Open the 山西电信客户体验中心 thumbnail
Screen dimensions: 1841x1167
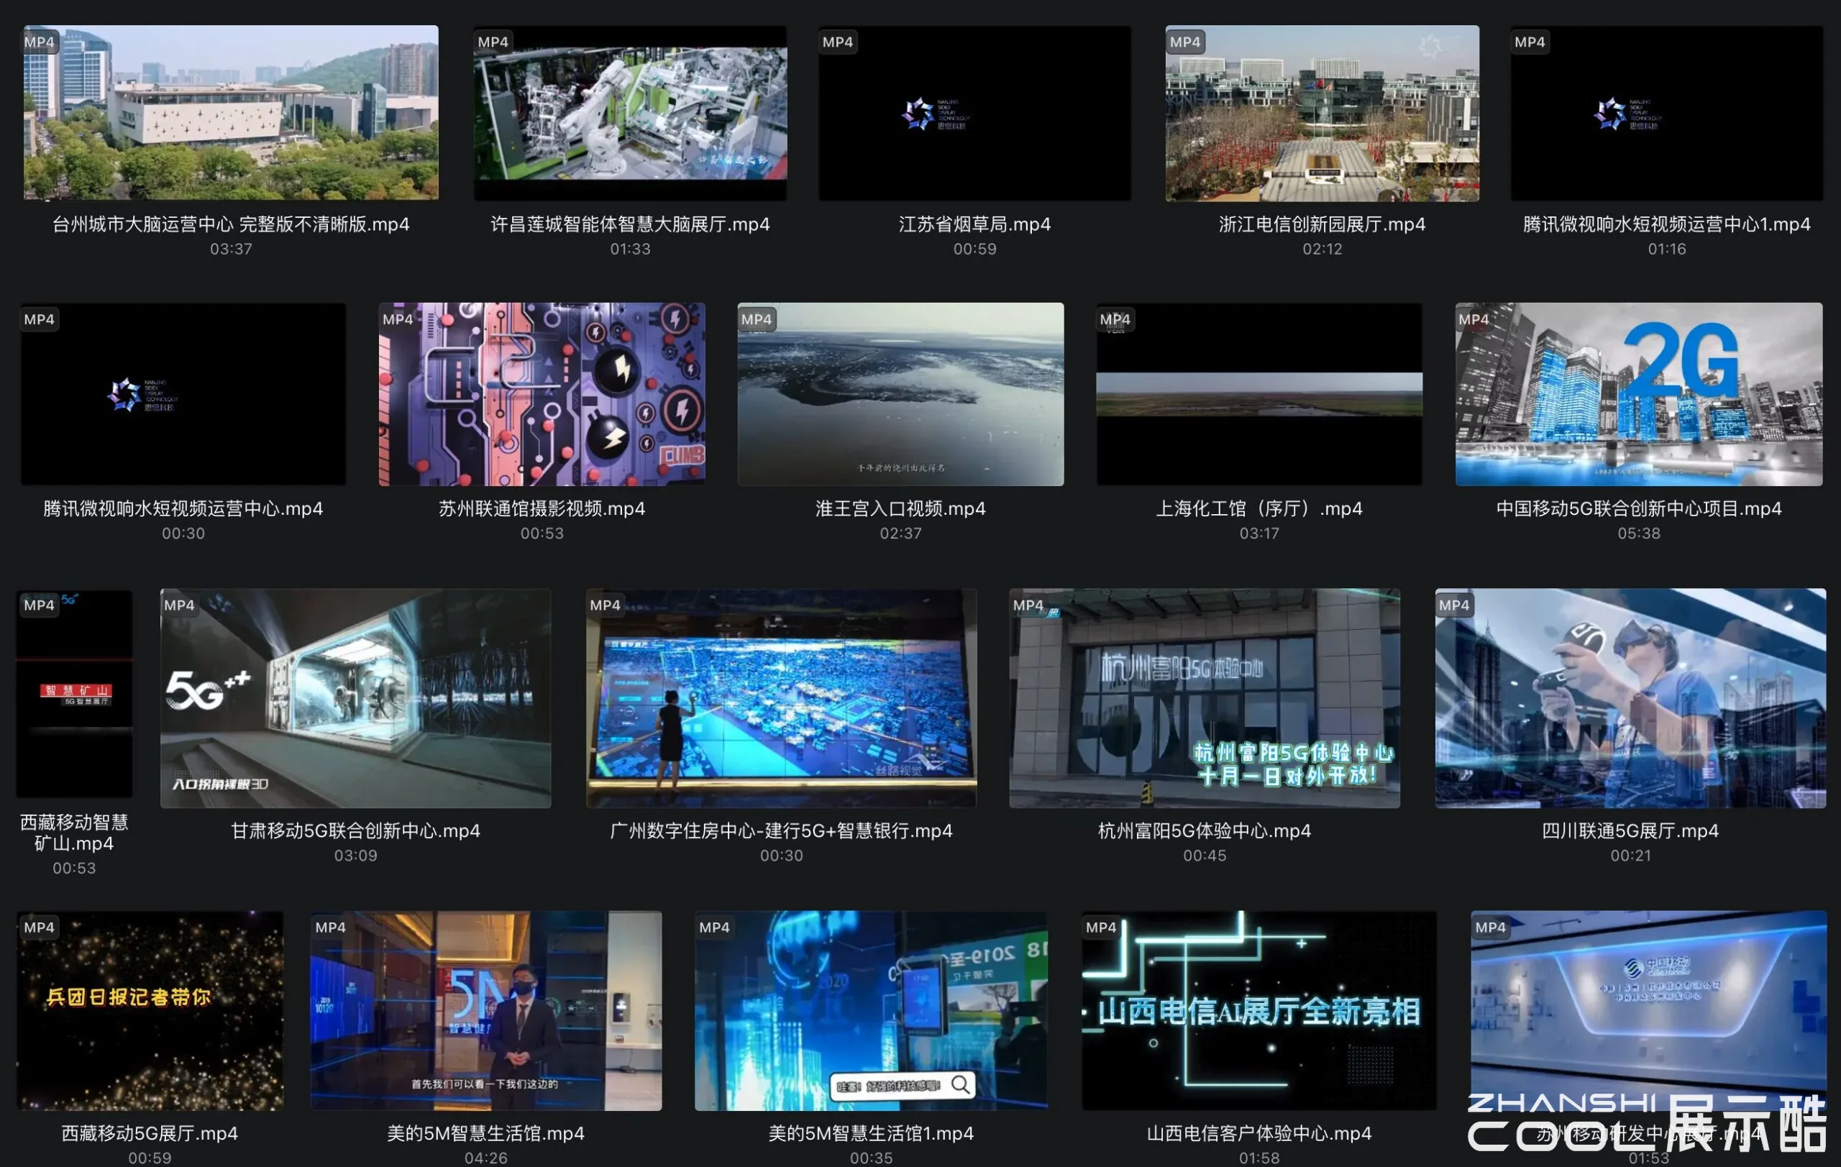1259,1010
